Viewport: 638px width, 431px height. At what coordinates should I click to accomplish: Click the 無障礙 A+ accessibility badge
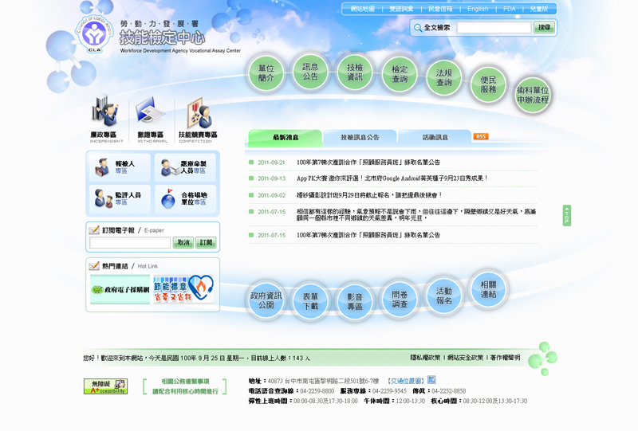pyautogui.click(x=105, y=386)
